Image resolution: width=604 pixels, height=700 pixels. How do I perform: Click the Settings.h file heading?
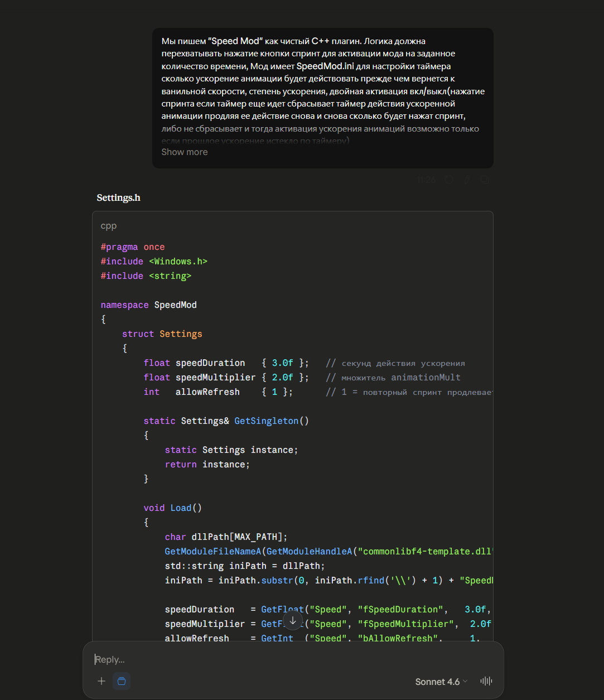tap(118, 197)
